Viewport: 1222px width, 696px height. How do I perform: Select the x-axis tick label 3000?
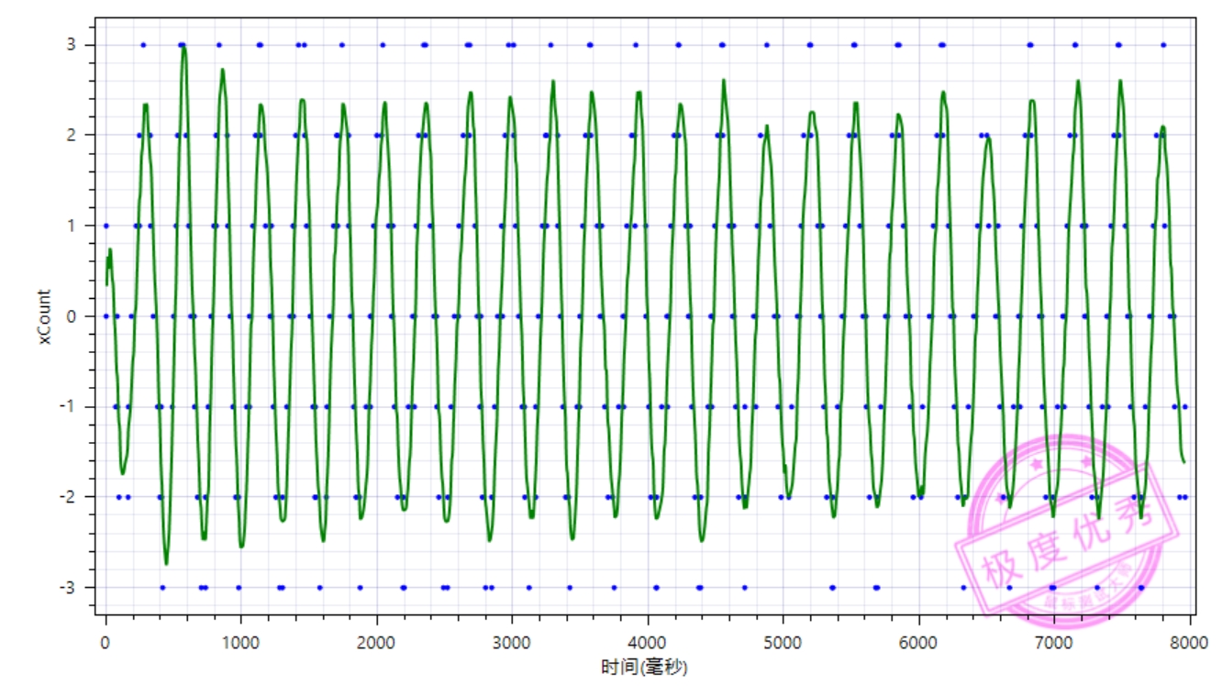tap(512, 645)
